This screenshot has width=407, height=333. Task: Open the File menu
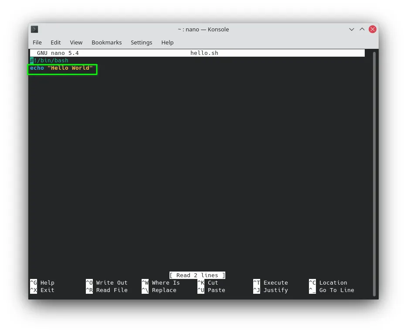tap(37, 43)
